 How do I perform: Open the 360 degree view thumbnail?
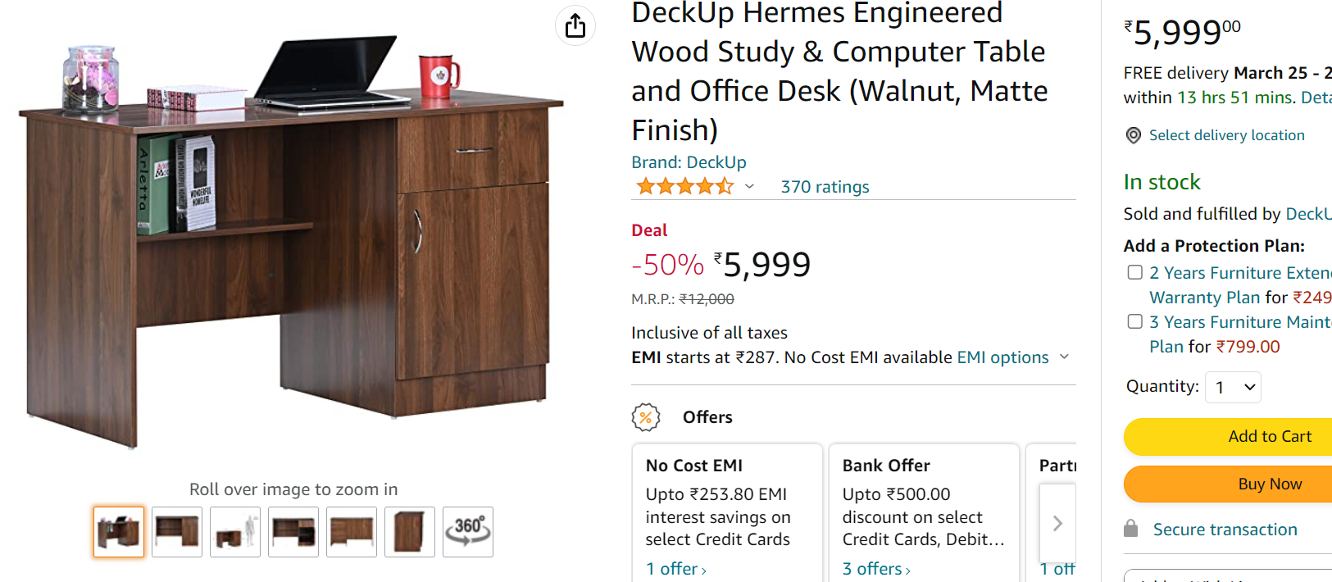tap(468, 532)
